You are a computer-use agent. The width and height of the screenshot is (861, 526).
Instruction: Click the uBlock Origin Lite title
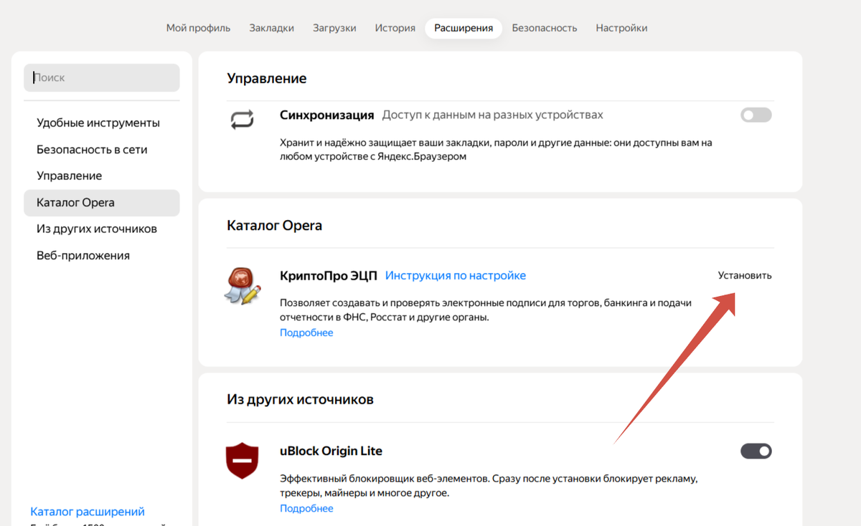coord(331,451)
